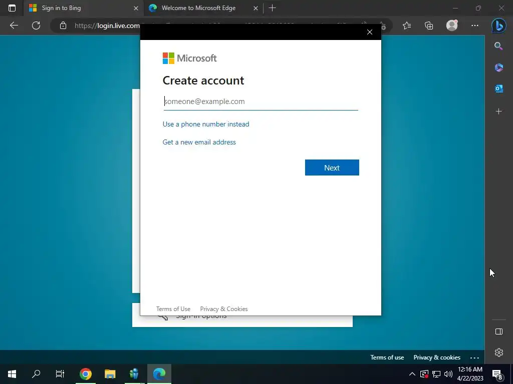Screen dimensions: 513x384
Task: Click Get a new email address
Action: (199, 142)
